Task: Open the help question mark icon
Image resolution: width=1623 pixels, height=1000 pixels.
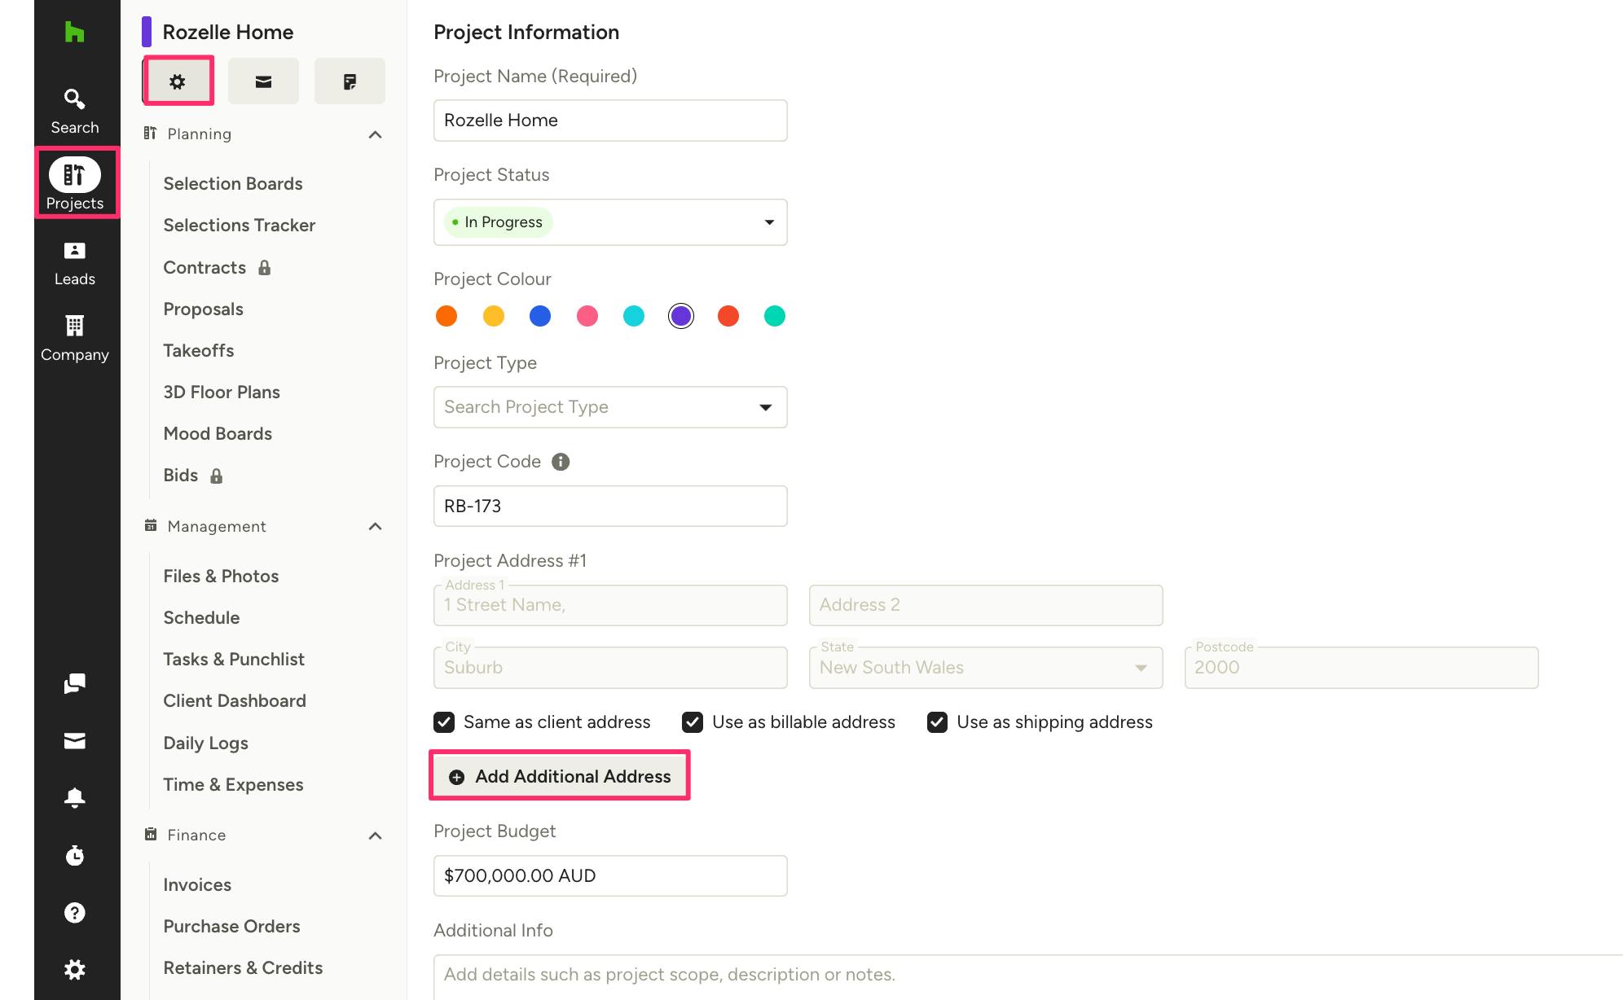Action: click(x=74, y=913)
